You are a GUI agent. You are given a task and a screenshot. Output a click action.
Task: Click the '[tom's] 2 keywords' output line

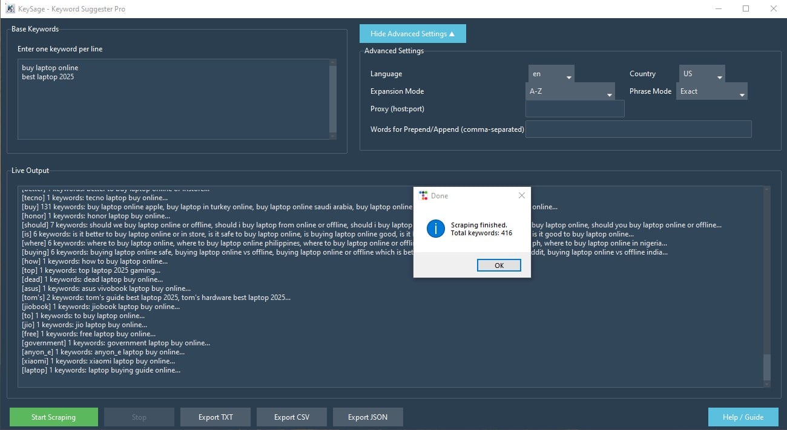156,298
